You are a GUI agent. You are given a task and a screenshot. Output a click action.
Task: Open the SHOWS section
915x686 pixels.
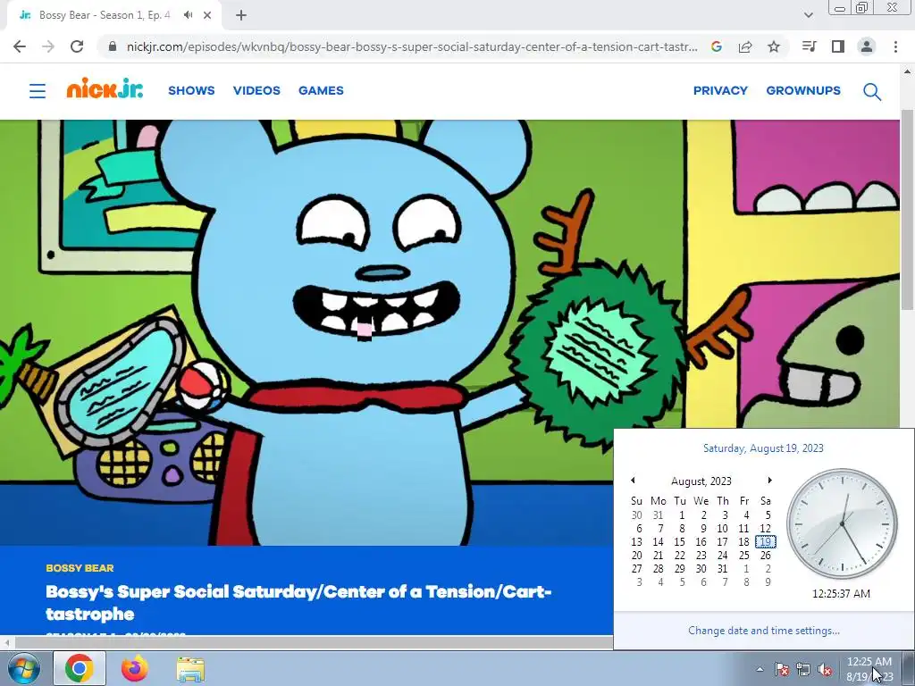pyautogui.click(x=191, y=90)
